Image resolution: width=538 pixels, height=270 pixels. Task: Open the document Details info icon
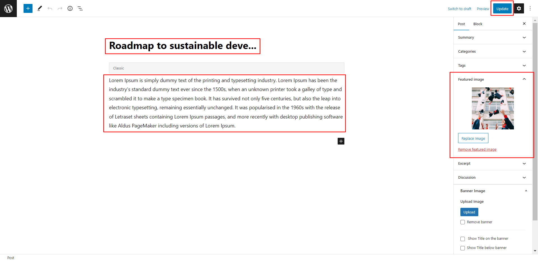[x=70, y=8]
